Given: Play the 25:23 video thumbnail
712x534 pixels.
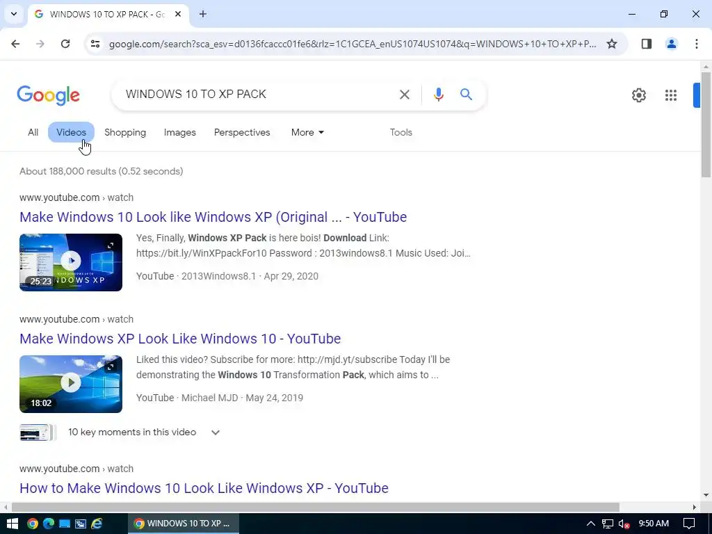Looking at the screenshot, I should (71, 262).
